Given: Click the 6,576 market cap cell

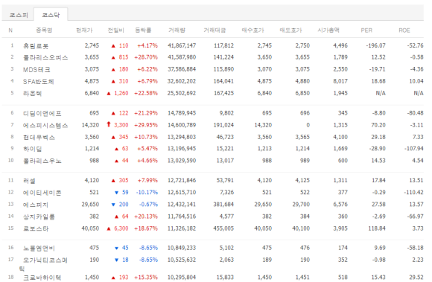Looking at the screenshot, I should click(x=340, y=204).
